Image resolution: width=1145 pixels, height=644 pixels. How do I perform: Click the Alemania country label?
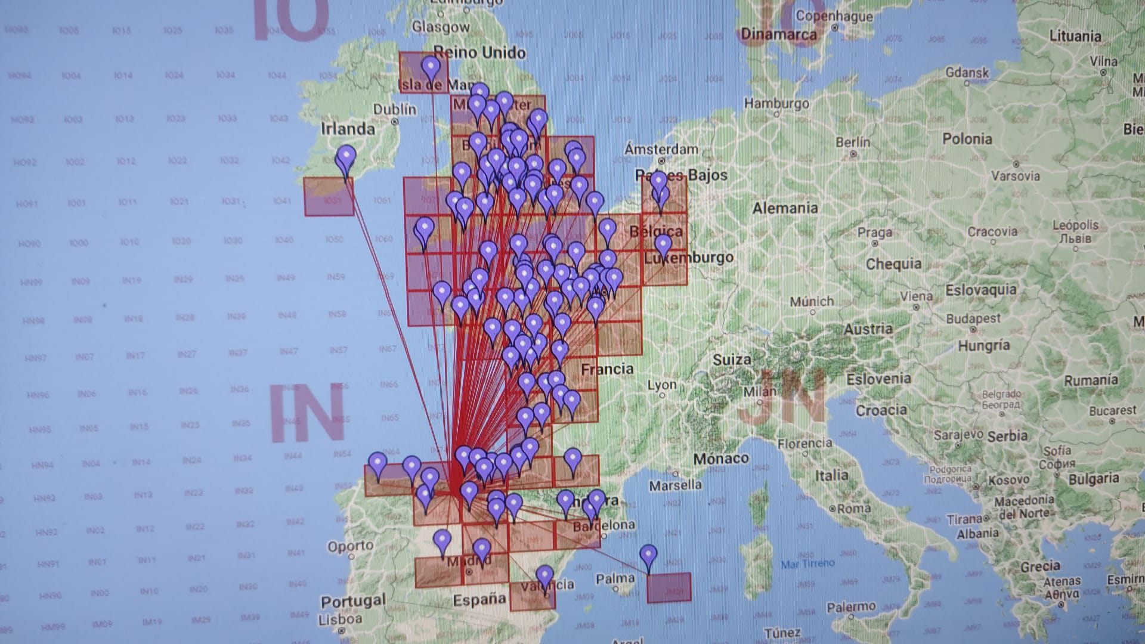click(785, 209)
